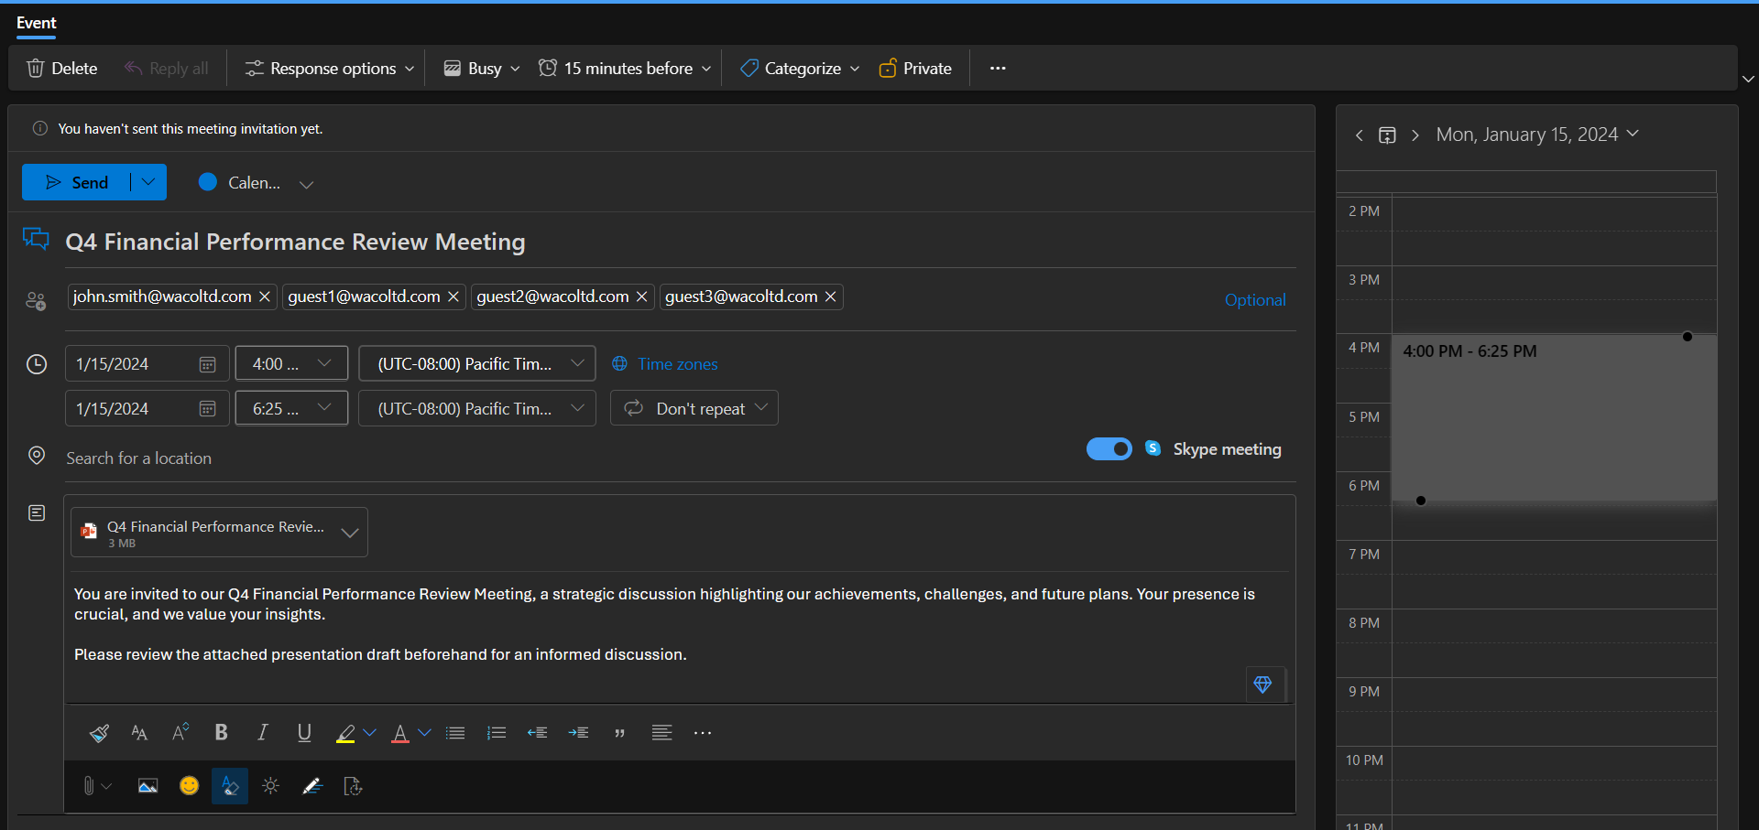1759x830 pixels.
Task: Switch to the Event tab
Action: tap(37, 23)
